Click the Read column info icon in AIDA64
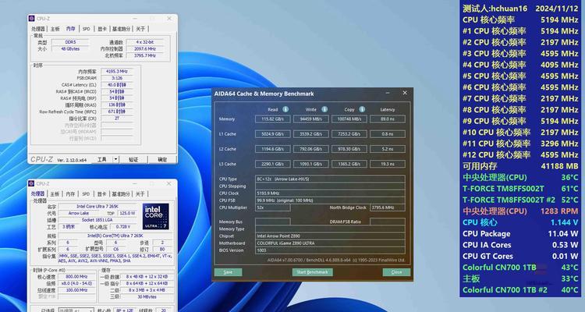The image size is (585, 312). 285,109
